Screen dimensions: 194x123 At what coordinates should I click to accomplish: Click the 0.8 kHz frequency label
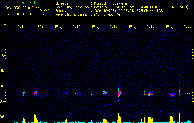coord(2,86)
